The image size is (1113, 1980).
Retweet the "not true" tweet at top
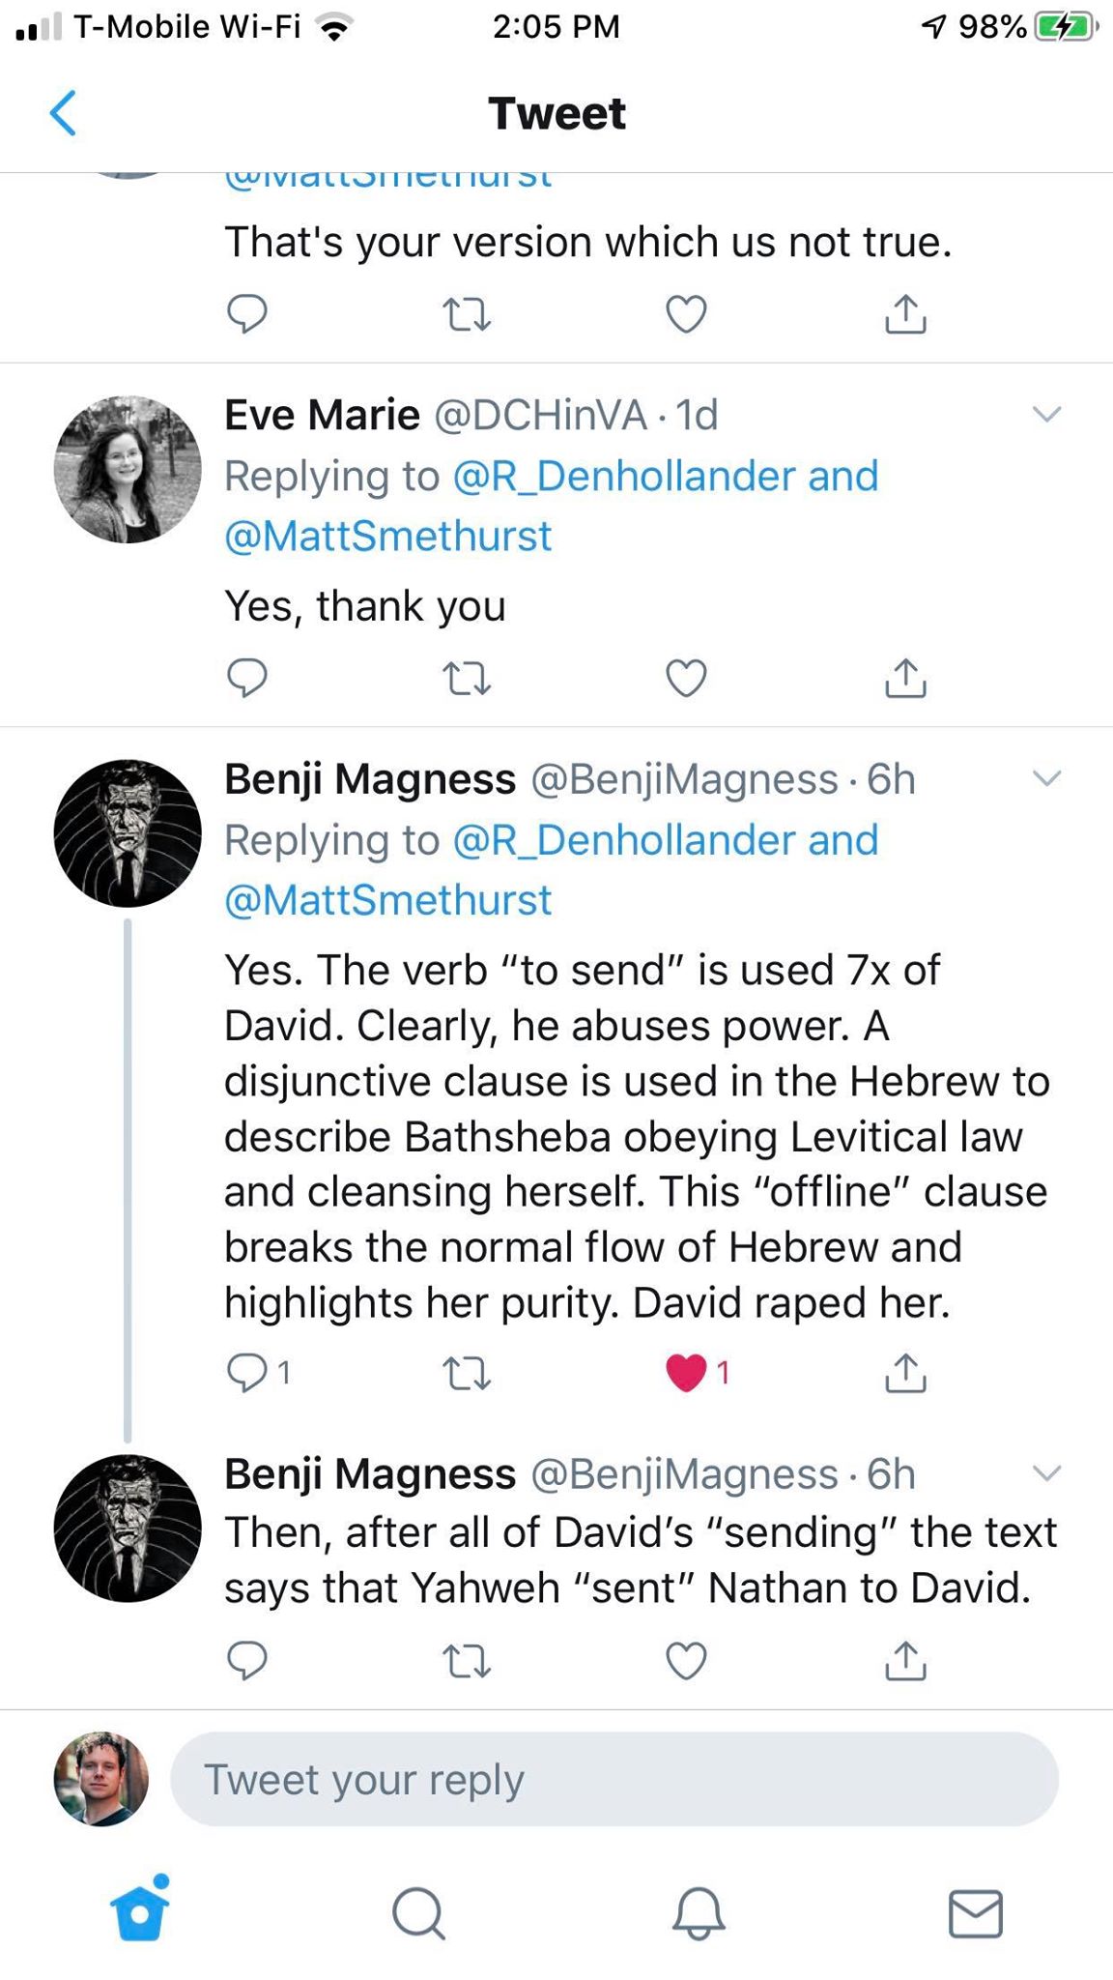pos(467,314)
